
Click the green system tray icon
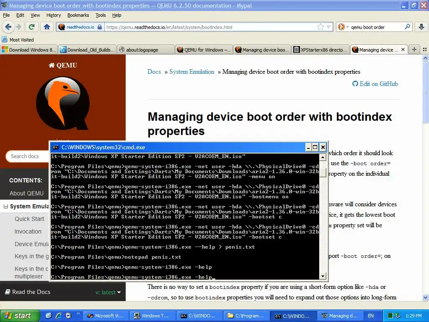390,316
